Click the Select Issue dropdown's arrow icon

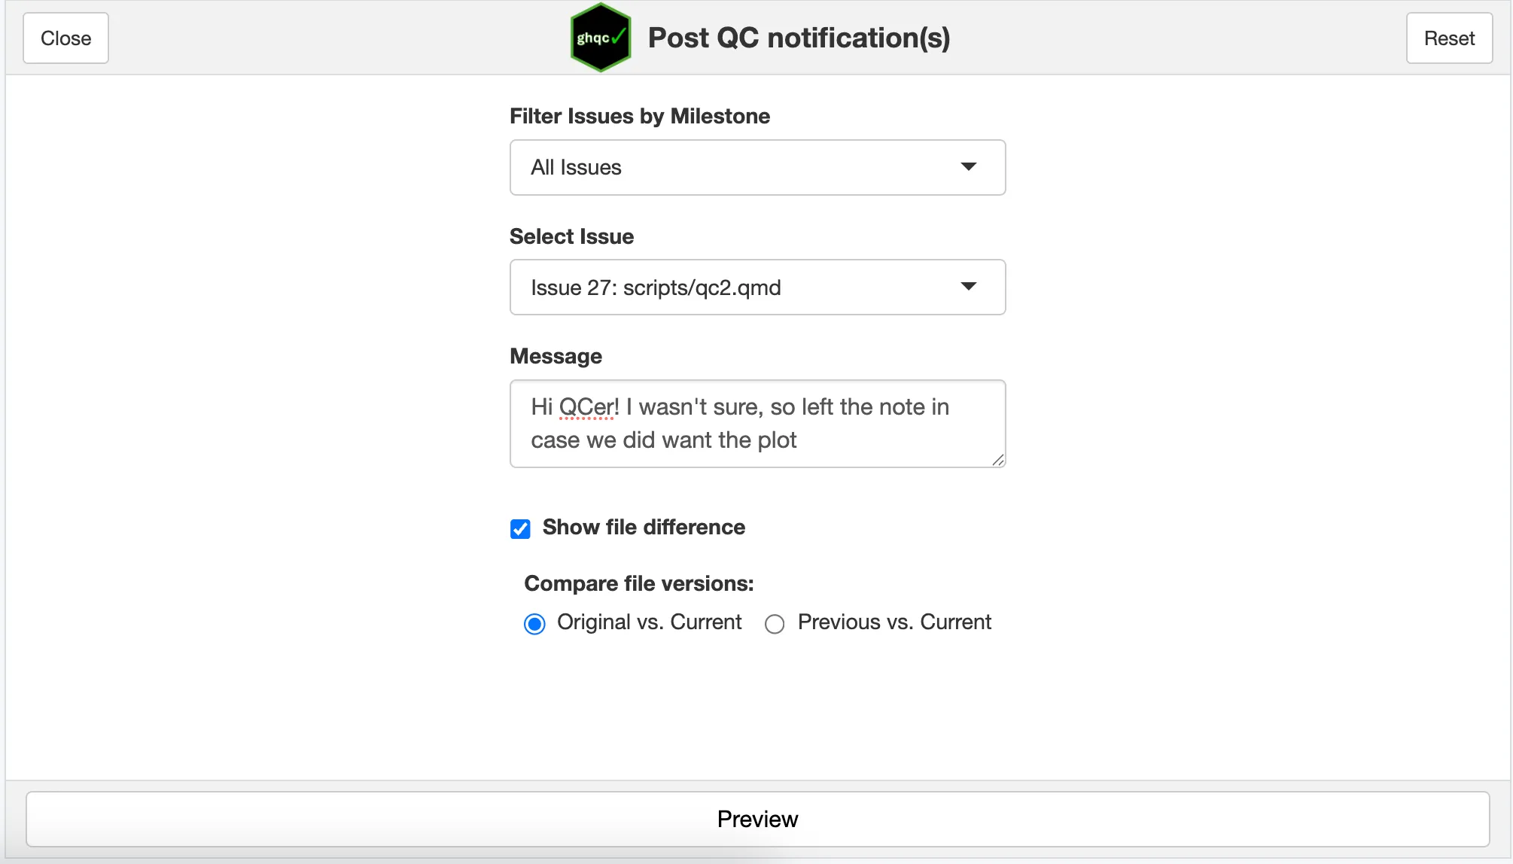969,286
